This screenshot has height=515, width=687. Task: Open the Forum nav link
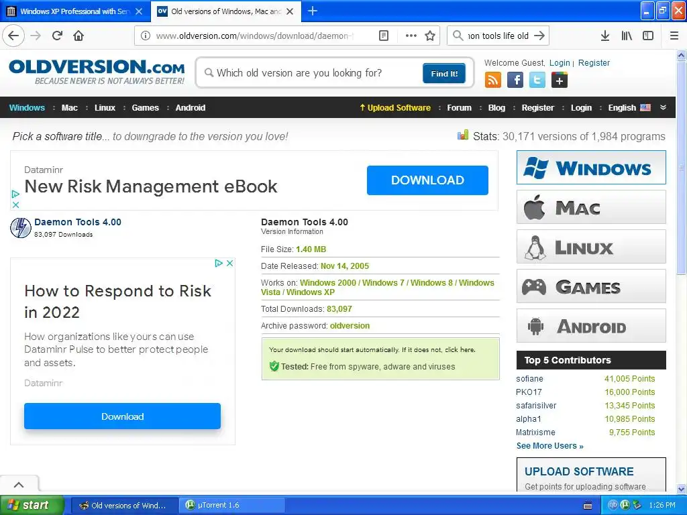pyautogui.click(x=459, y=108)
